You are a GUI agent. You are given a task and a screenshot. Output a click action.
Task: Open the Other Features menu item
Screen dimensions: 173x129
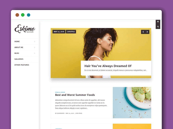point(22,65)
